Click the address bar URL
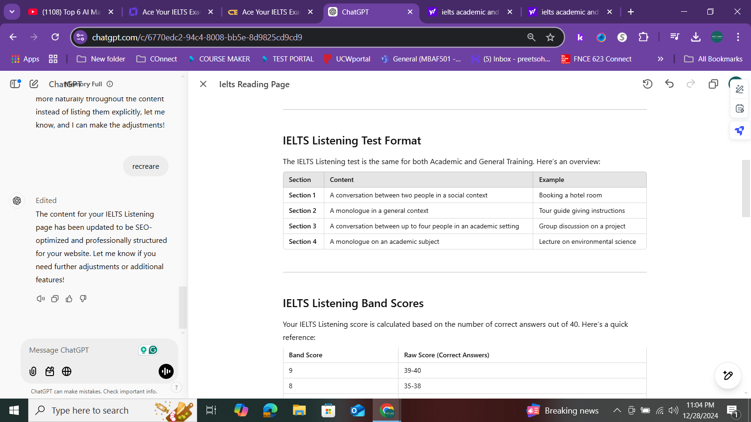This screenshot has height=422, width=751. coord(197,38)
